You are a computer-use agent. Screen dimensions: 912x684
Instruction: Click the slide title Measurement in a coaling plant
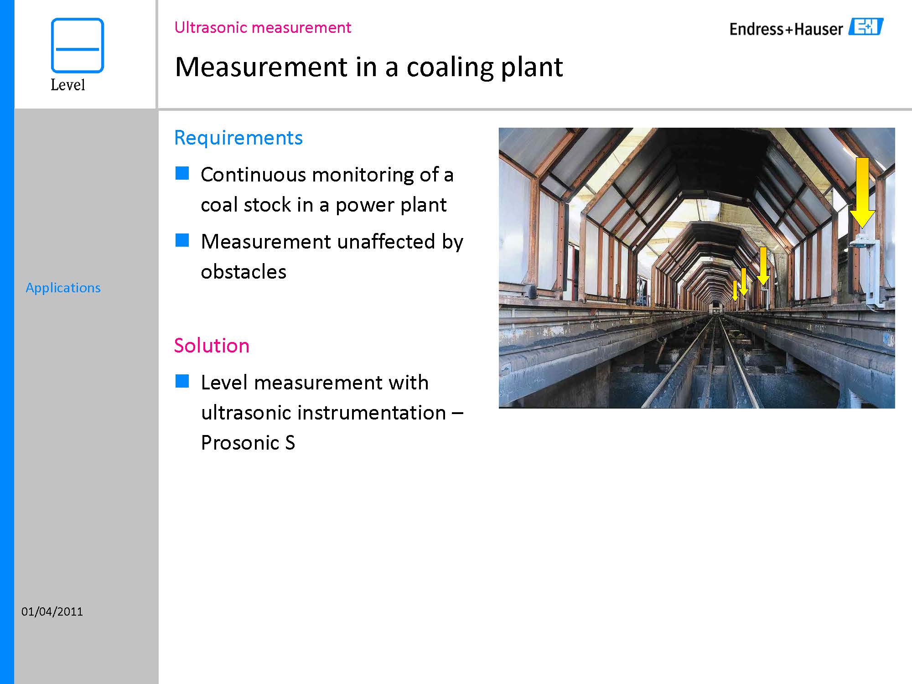(x=368, y=67)
